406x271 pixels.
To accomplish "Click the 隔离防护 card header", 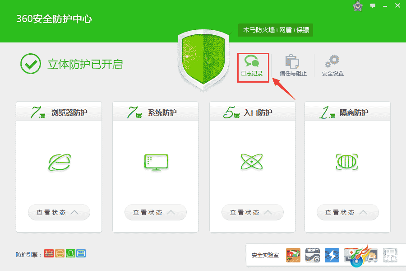I will tap(347, 112).
